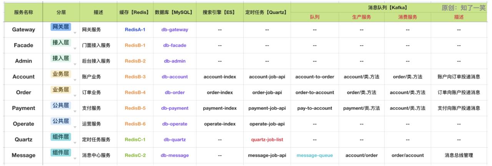Screen dimensions: 492x166
Task: Select the Admin service name cell
Action: [23, 61]
